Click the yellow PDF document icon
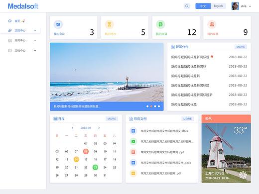This screenshot has width=259, height=194. tap(133, 173)
